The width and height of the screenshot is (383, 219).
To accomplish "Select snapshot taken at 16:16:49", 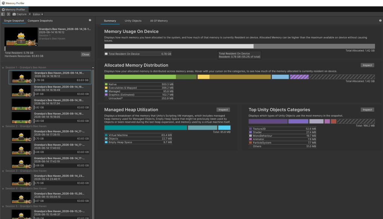I will pyautogui.click(x=50, y=90).
